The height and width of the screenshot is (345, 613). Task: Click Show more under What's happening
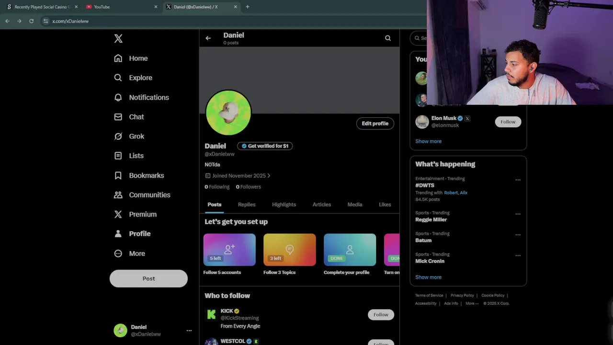tap(429, 277)
